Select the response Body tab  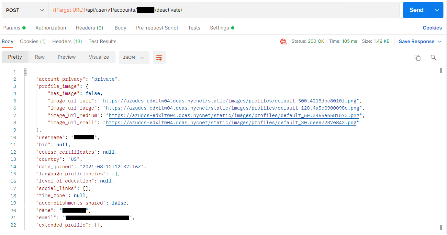pos(7,41)
